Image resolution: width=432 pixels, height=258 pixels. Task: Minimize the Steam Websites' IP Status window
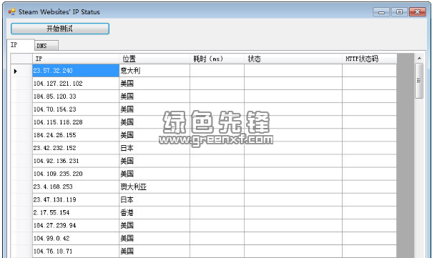point(381,12)
